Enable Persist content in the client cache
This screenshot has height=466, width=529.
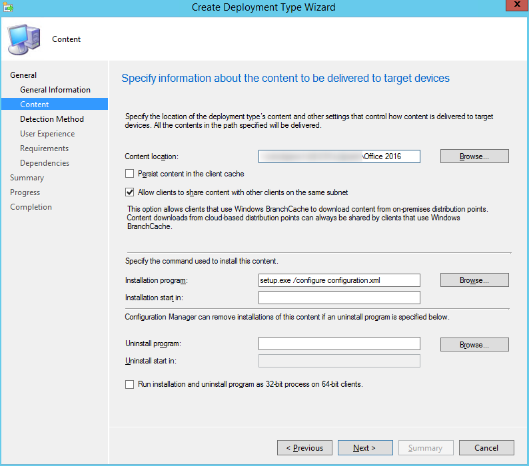(x=129, y=174)
